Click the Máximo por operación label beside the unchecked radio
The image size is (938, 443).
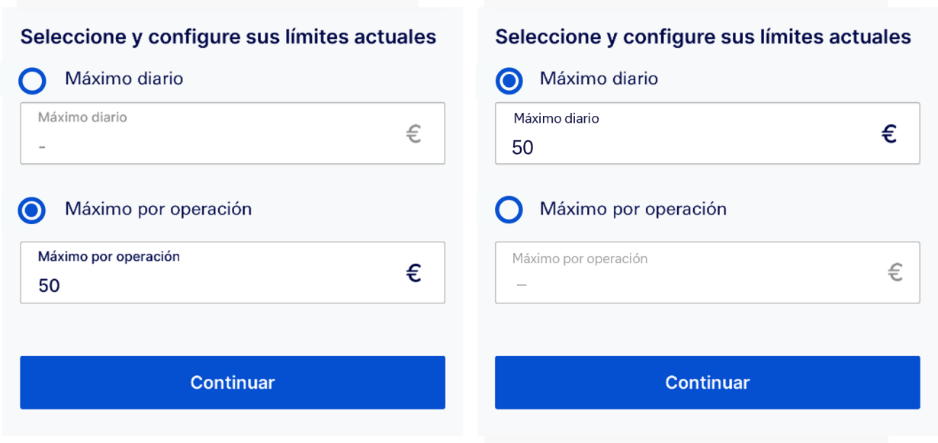[x=633, y=209]
